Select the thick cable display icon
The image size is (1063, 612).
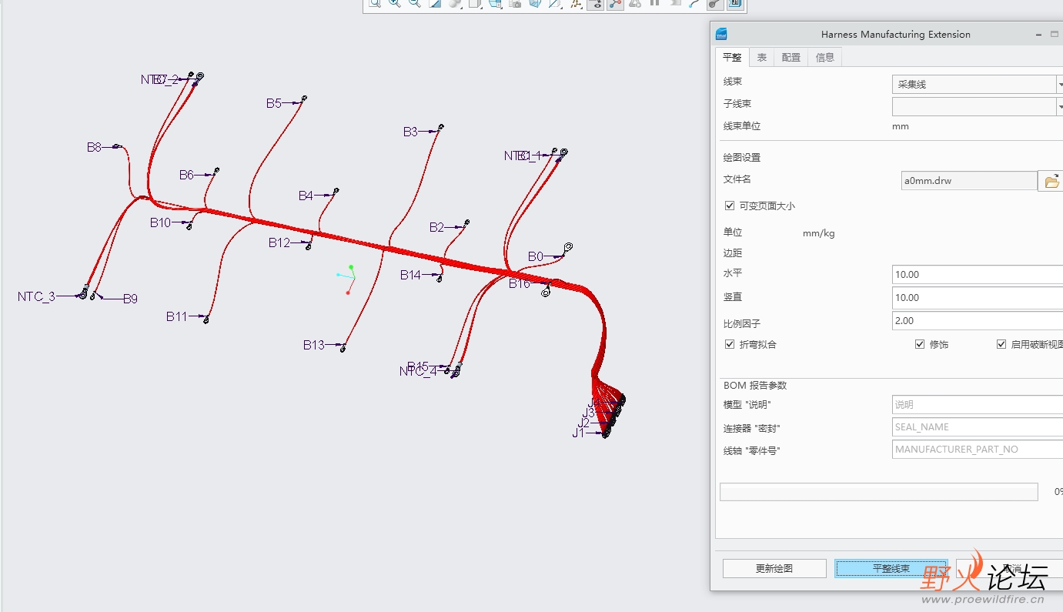[x=714, y=4]
